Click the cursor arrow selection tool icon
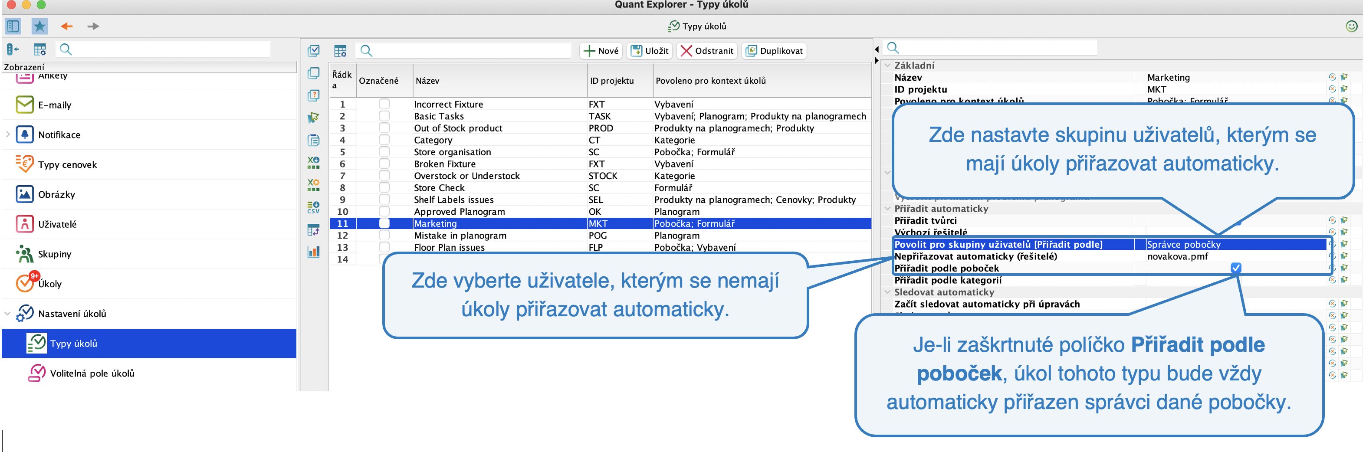This screenshot has height=452, width=1366. pos(314,118)
